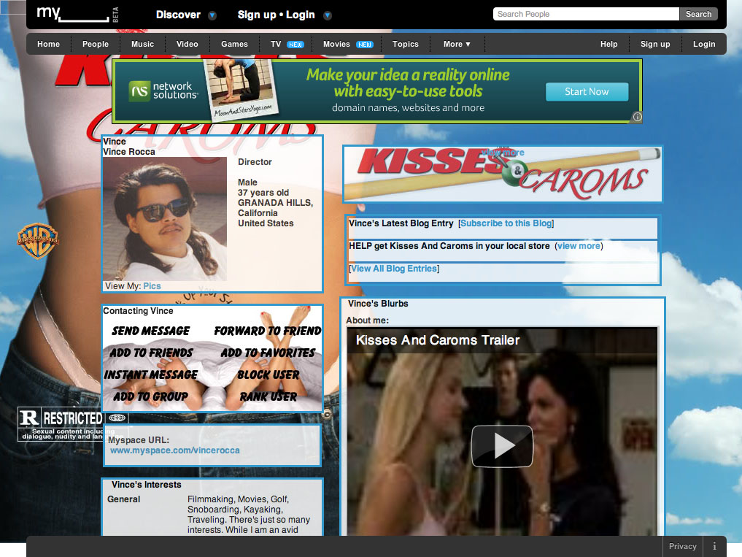
Task: Open the Topics navigation item
Action: pos(406,44)
